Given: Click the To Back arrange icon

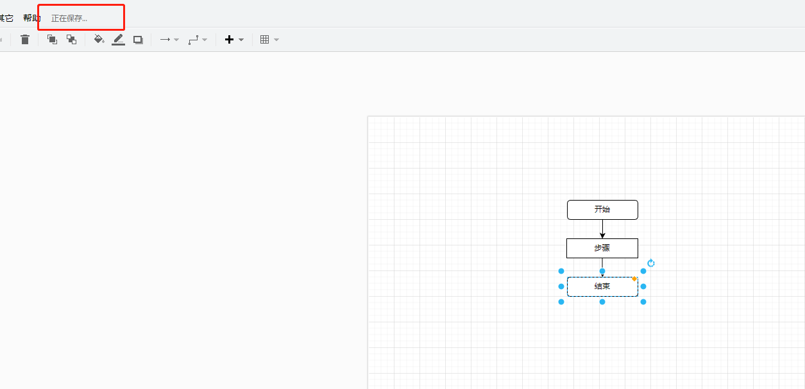Looking at the screenshot, I should coord(72,40).
